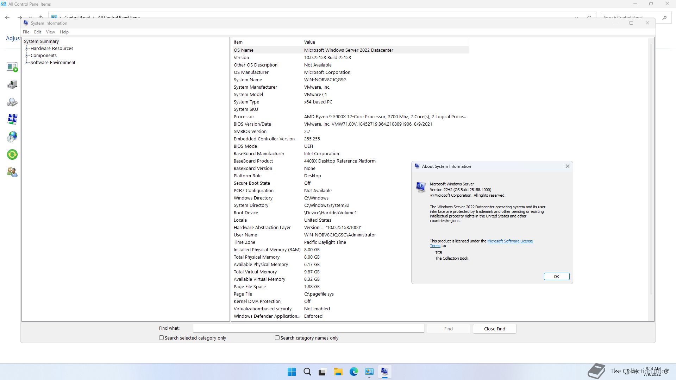
Task: Open the View menu
Action: tap(50, 32)
